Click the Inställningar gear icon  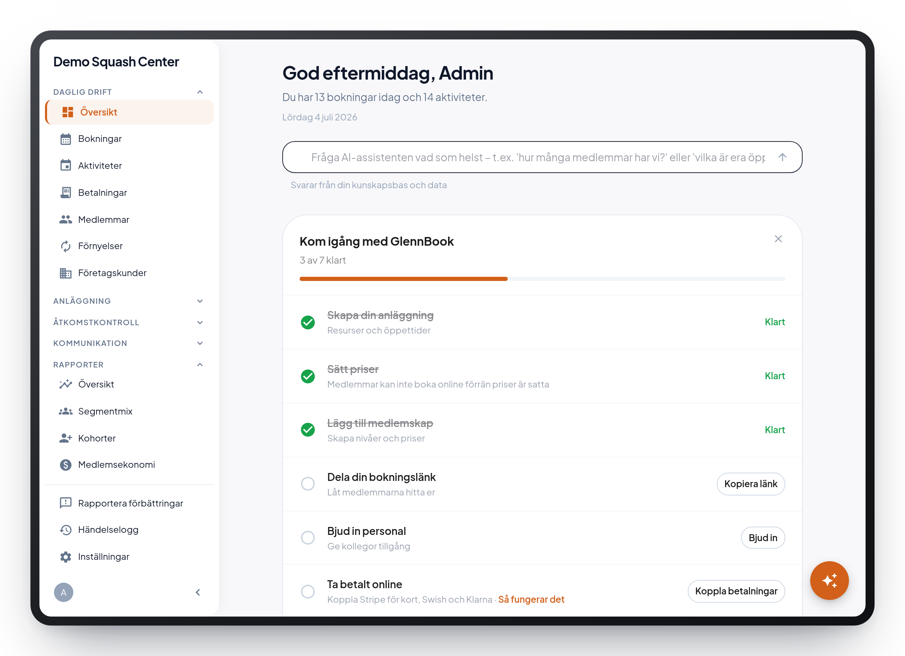pos(65,557)
